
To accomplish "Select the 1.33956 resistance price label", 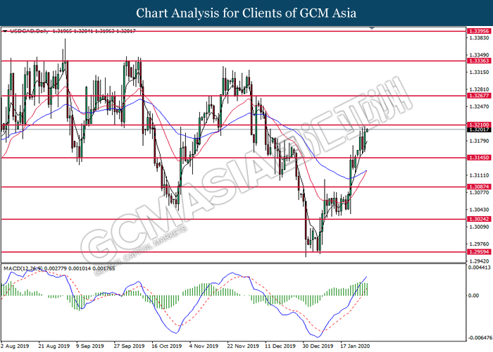I will (479, 31).
